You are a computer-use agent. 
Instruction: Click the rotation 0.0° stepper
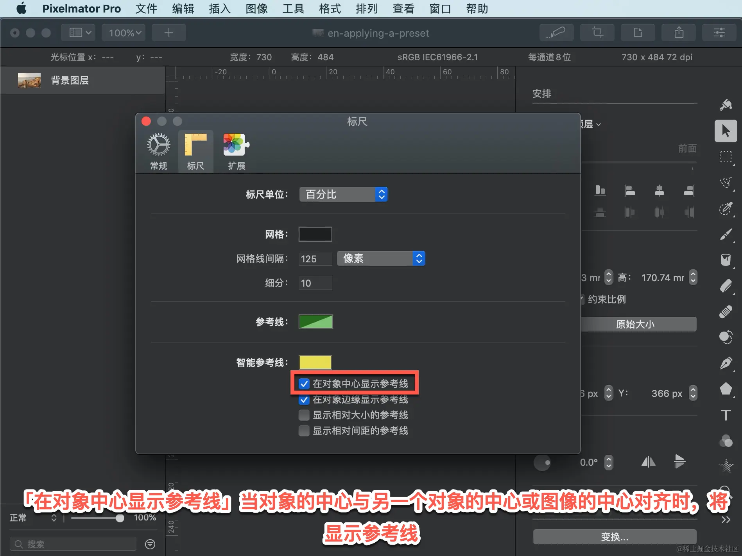608,463
